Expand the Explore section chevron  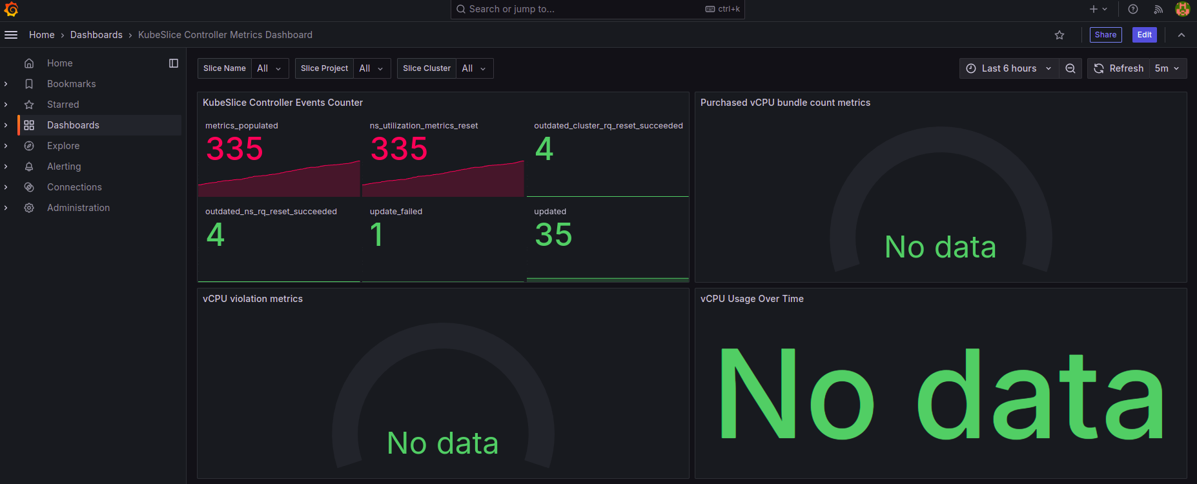6,146
